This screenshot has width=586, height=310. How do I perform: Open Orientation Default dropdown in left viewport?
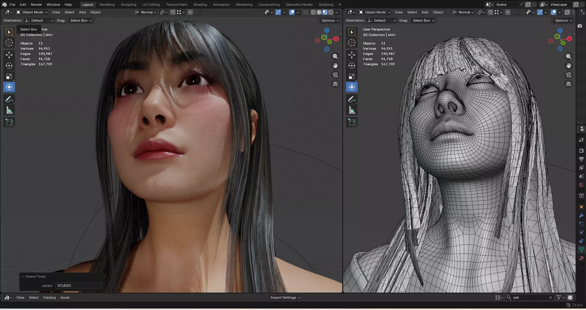(39, 20)
